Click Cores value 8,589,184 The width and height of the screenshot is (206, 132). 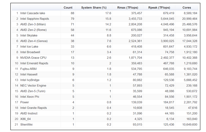pyautogui.click(x=190, y=13)
